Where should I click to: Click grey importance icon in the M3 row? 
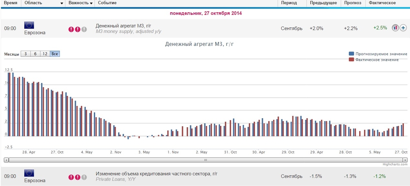pos(84,29)
